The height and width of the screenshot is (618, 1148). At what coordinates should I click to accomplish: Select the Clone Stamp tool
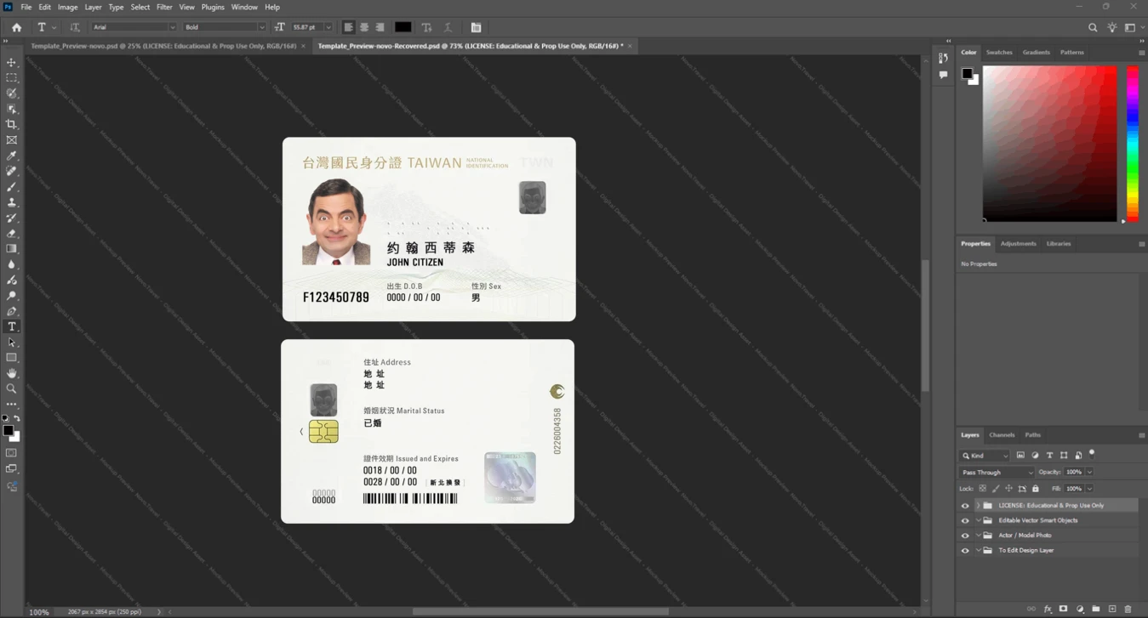coord(12,202)
